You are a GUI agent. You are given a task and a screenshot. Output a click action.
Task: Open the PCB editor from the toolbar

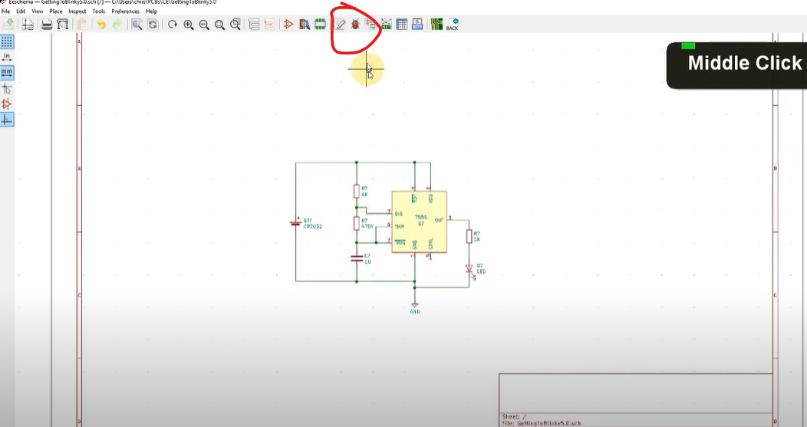click(437, 25)
